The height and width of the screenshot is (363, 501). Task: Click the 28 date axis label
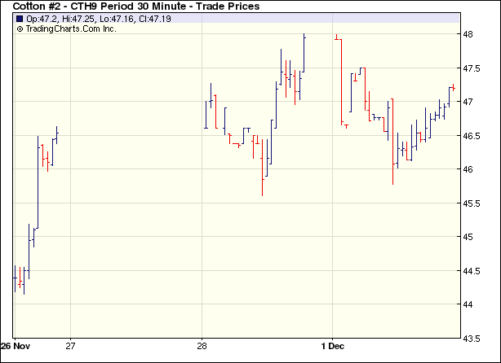point(202,343)
